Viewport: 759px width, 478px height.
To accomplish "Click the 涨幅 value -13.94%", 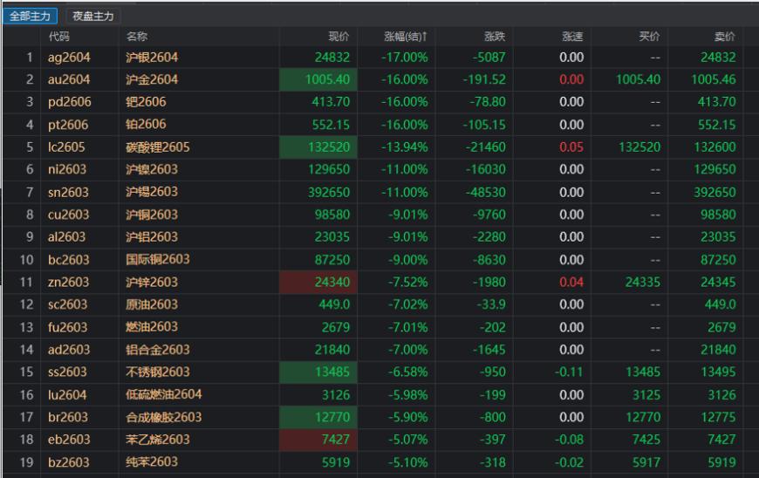I will tap(404, 147).
